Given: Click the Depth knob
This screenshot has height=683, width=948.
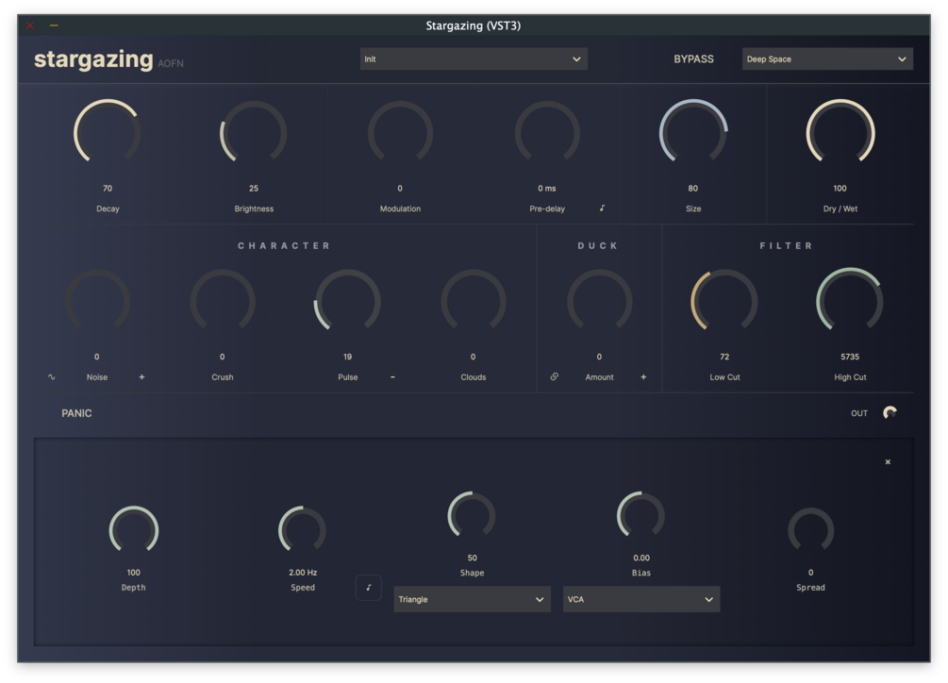Looking at the screenshot, I should 134,529.
